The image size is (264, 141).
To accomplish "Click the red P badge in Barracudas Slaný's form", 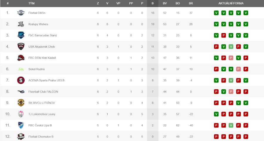I will point(224,35).
